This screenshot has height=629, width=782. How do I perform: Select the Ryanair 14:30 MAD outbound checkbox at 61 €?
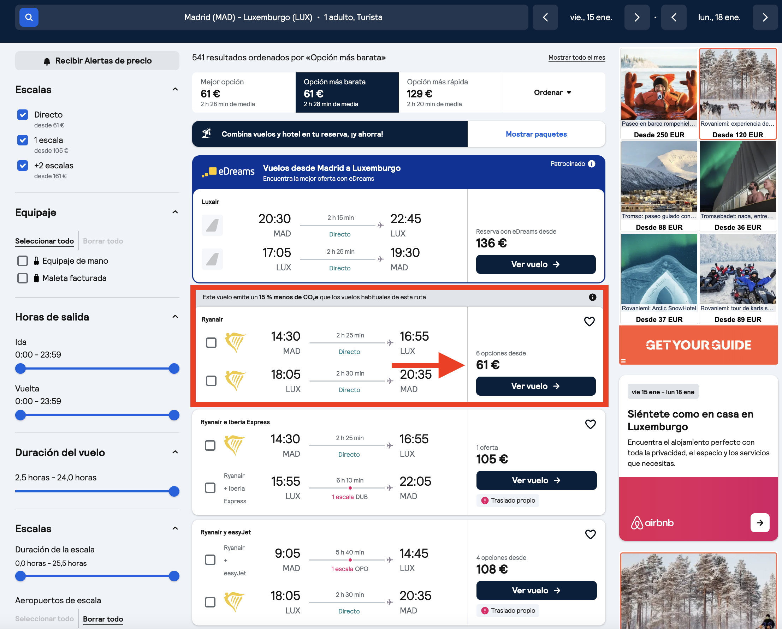coord(211,343)
